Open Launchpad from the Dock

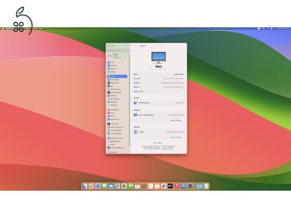tap(91, 186)
